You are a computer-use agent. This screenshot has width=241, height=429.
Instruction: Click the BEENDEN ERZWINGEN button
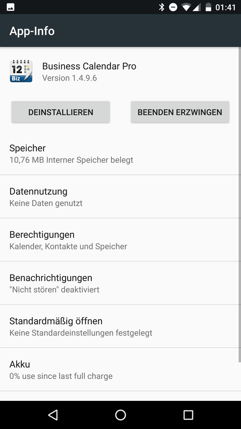180,112
